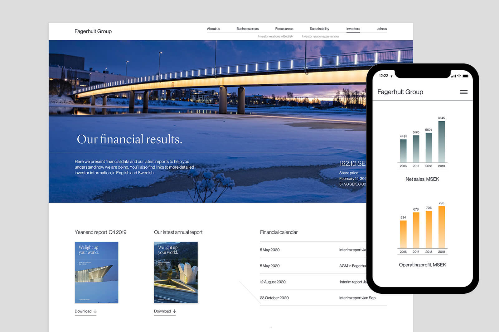499x332 pixels.
Task: Go to Investor relations in English
Action: (275, 36)
